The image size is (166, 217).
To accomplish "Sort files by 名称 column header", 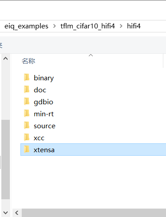I will (x=28, y=61).
